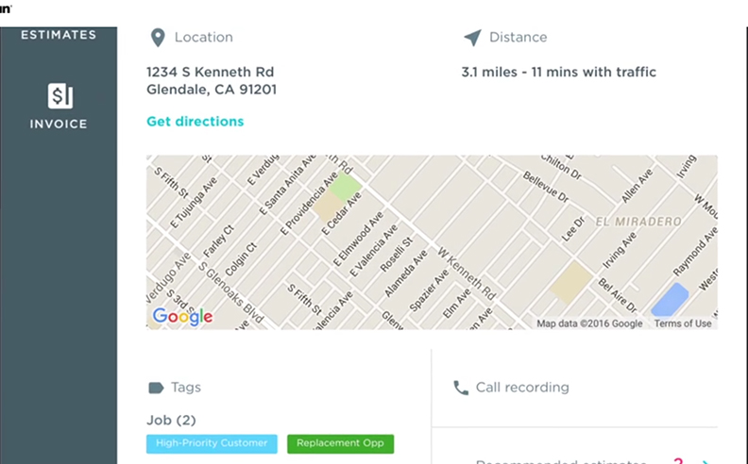Open the Estimates section in sidebar
The image size is (748, 464).
[59, 35]
